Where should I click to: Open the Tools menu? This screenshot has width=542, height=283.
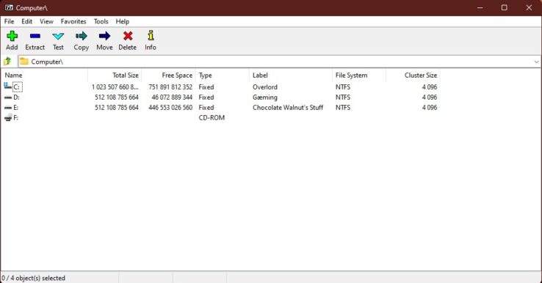101,21
